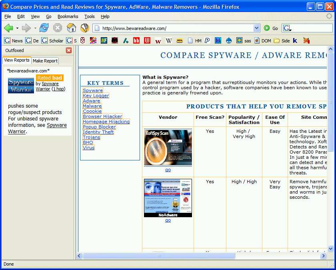The height and width of the screenshot is (270, 336).
Task: Click the Union Jack flag bookmark icon
Action: 93,40
